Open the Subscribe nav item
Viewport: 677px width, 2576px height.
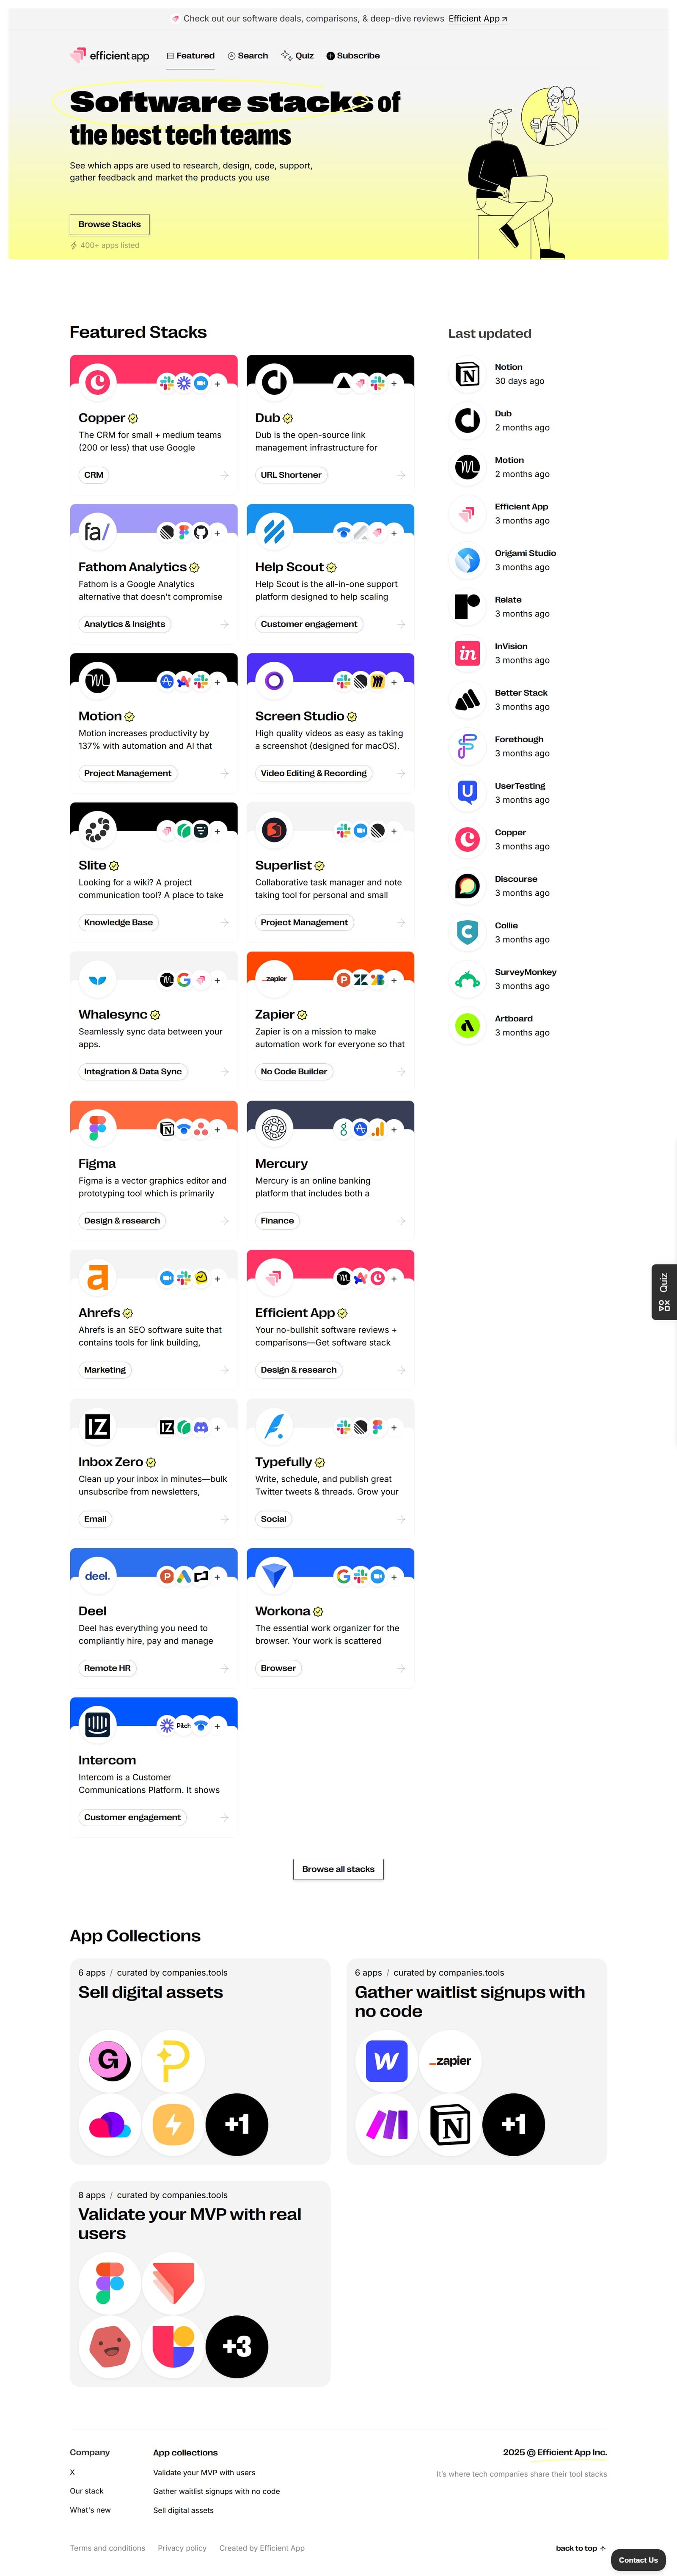353,56
